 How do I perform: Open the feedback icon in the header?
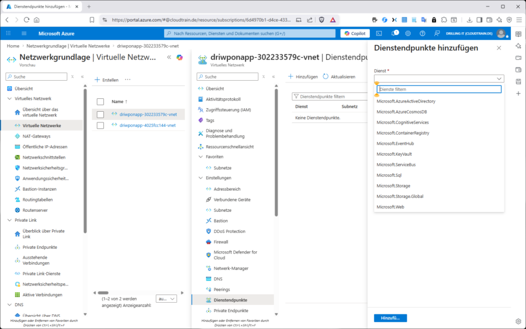437,33
